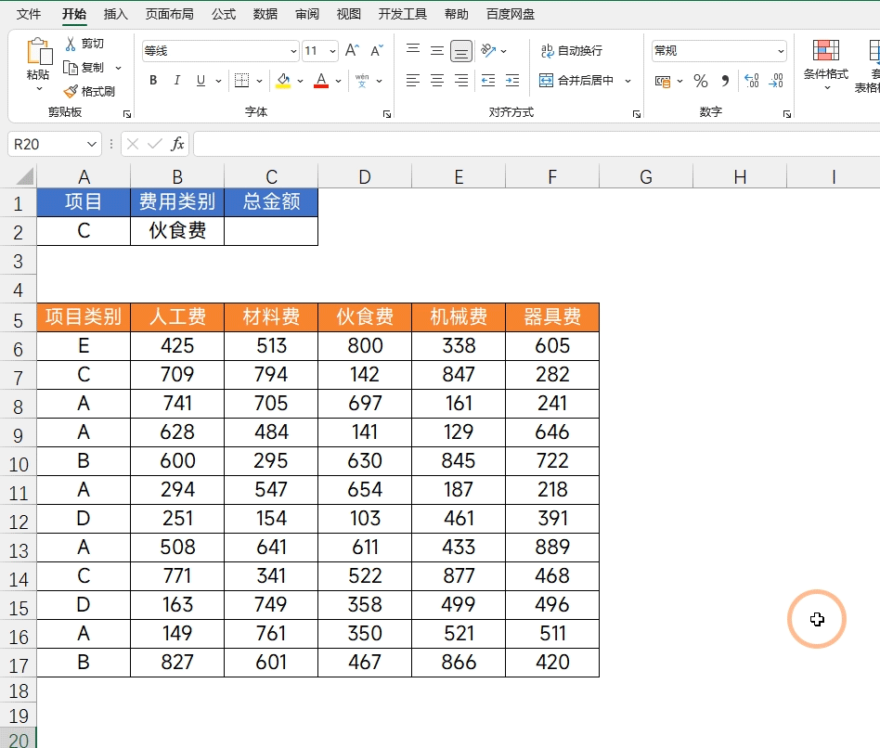
Task: Increase the cell indent
Action: (512, 80)
